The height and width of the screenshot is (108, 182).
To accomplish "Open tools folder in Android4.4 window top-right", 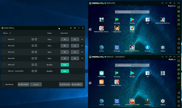I will (x=163, y=73).
